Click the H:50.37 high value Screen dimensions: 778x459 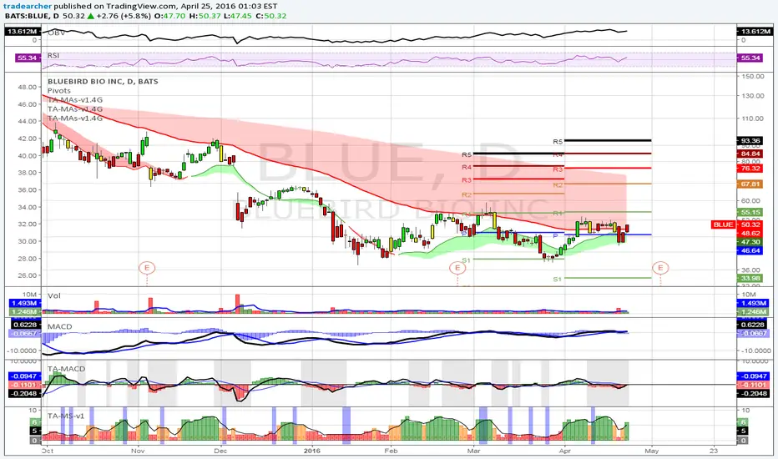point(203,16)
